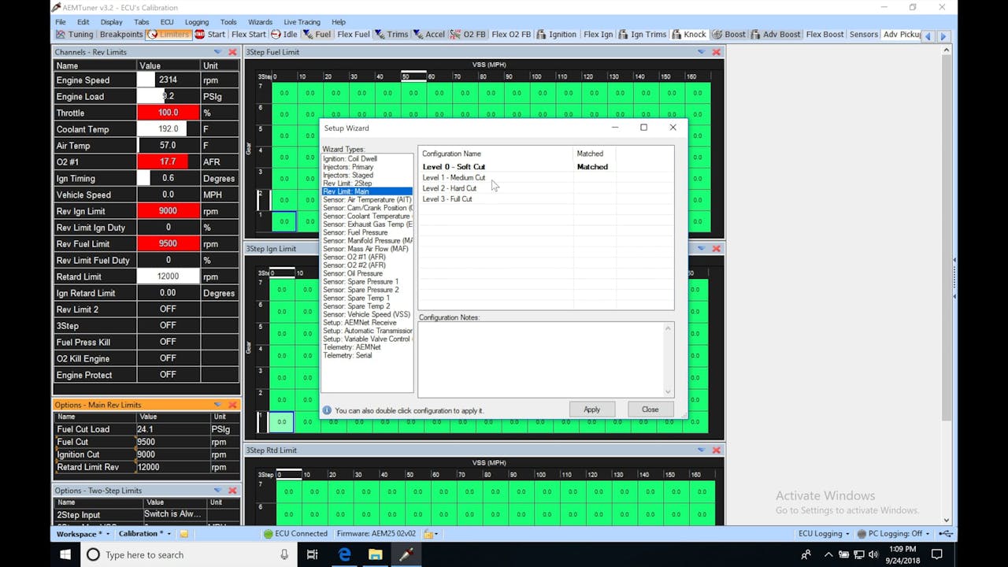
Task: Enable the O2 Kill Engine option
Action: (x=169, y=358)
